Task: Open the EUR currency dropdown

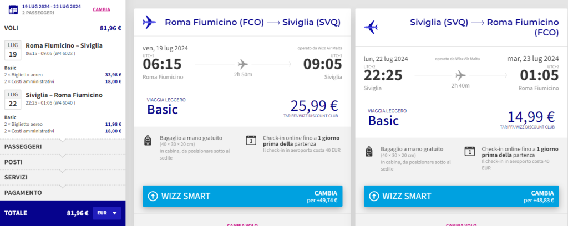Action: click(107, 213)
